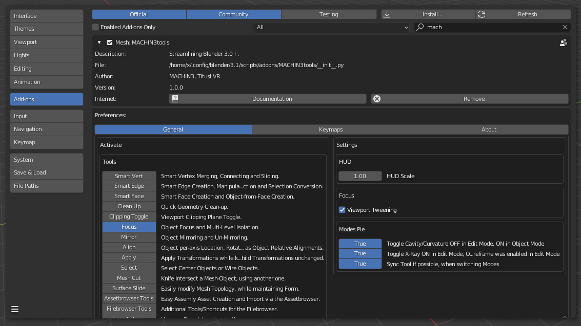The image size is (581, 326).
Task: Deactivate the Focus tool
Action: [129, 227]
